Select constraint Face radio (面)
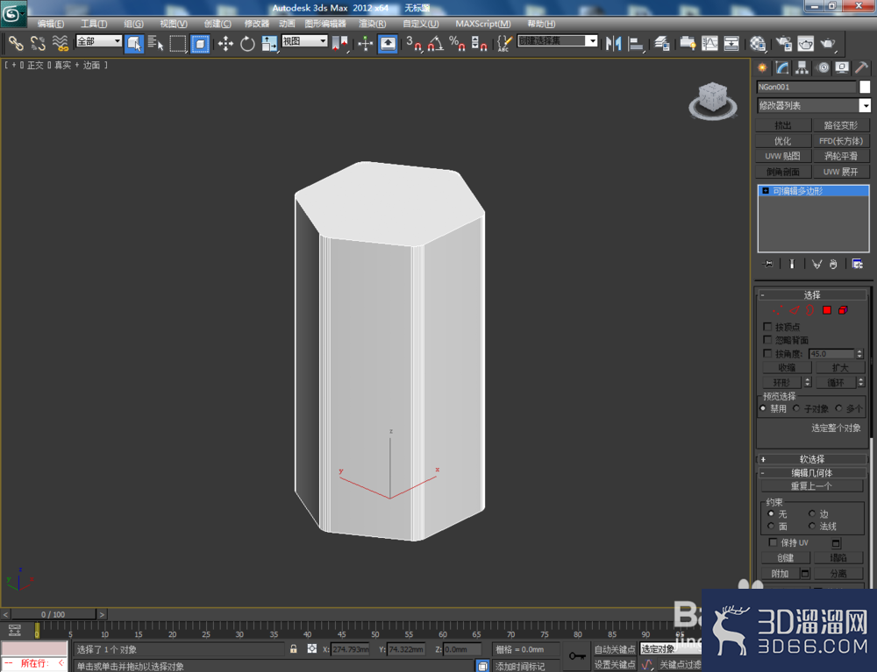 point(771,526)
